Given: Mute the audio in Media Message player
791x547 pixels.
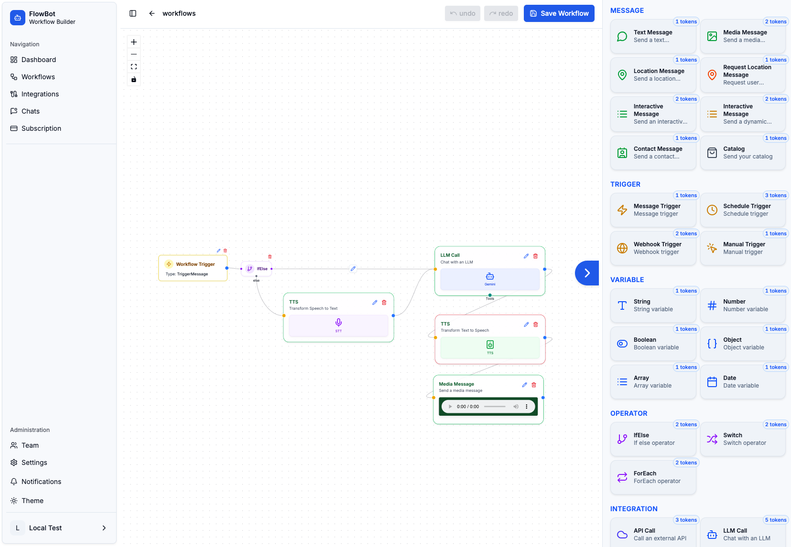Looking at the screenshot, I should coord(516,407).
